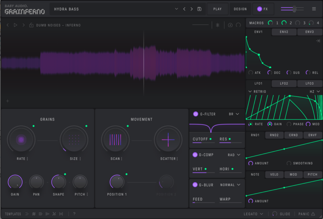Image resolution: width=323 pixels, height=219 pixels.
Task: Switch to the PLAY view
Action: (x=218, y=9)
